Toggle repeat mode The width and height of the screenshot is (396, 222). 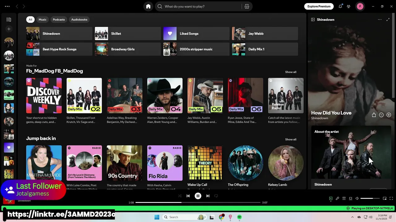216,196
